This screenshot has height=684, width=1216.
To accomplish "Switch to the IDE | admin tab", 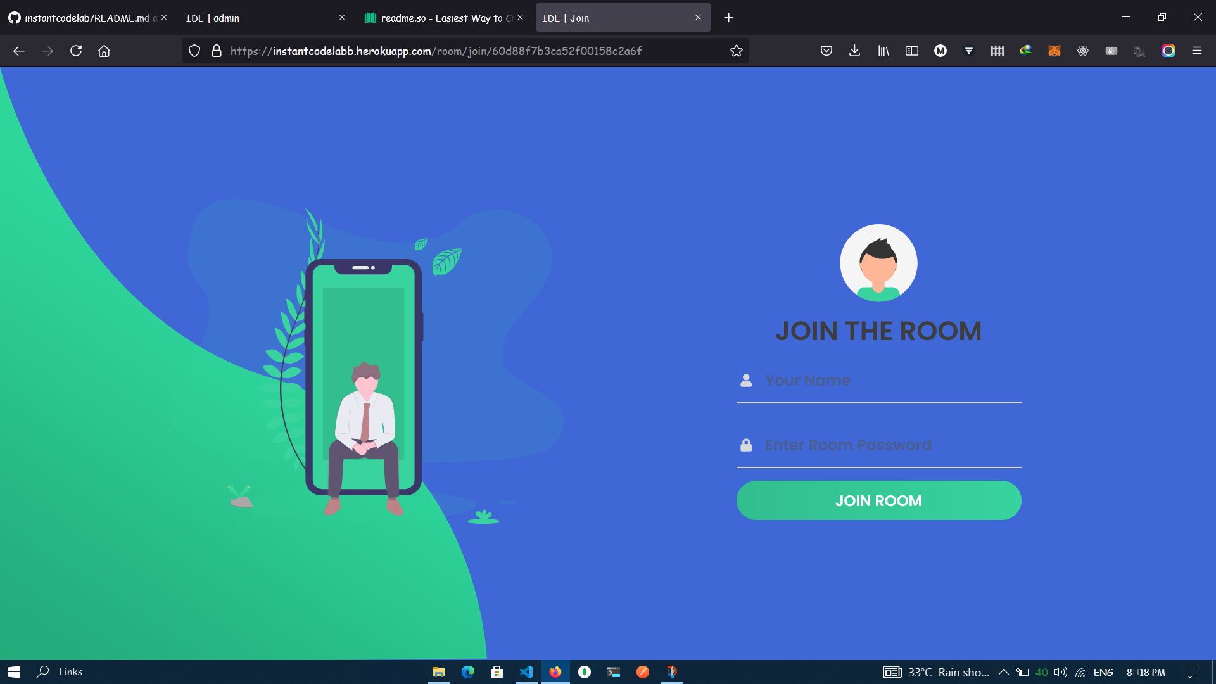I will tap(260, 18).
